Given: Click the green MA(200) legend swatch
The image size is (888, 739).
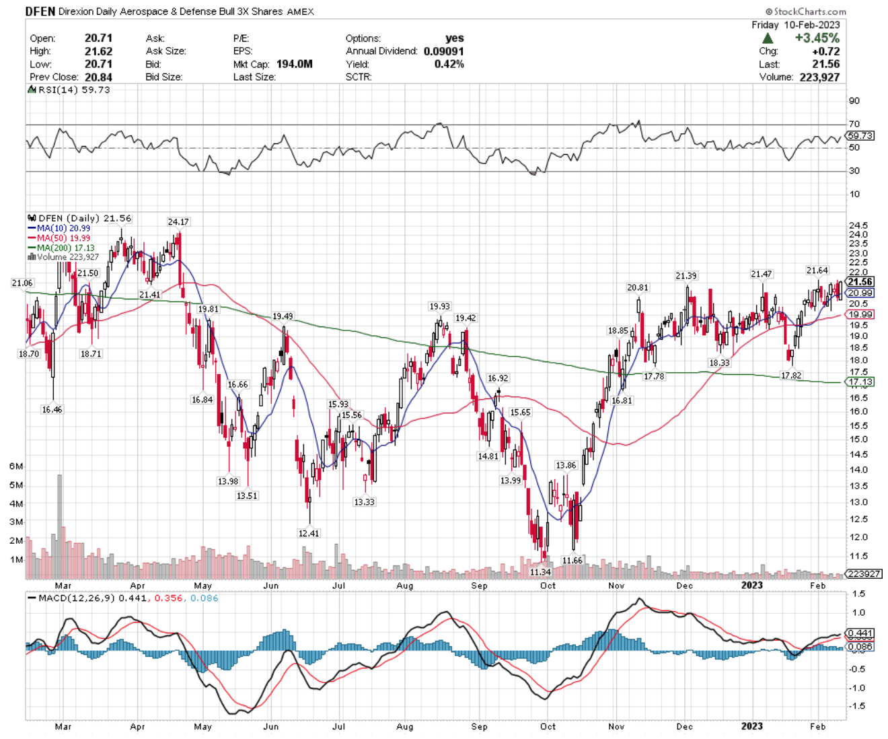Looking at the screenshot, I should tap(32, 248).
